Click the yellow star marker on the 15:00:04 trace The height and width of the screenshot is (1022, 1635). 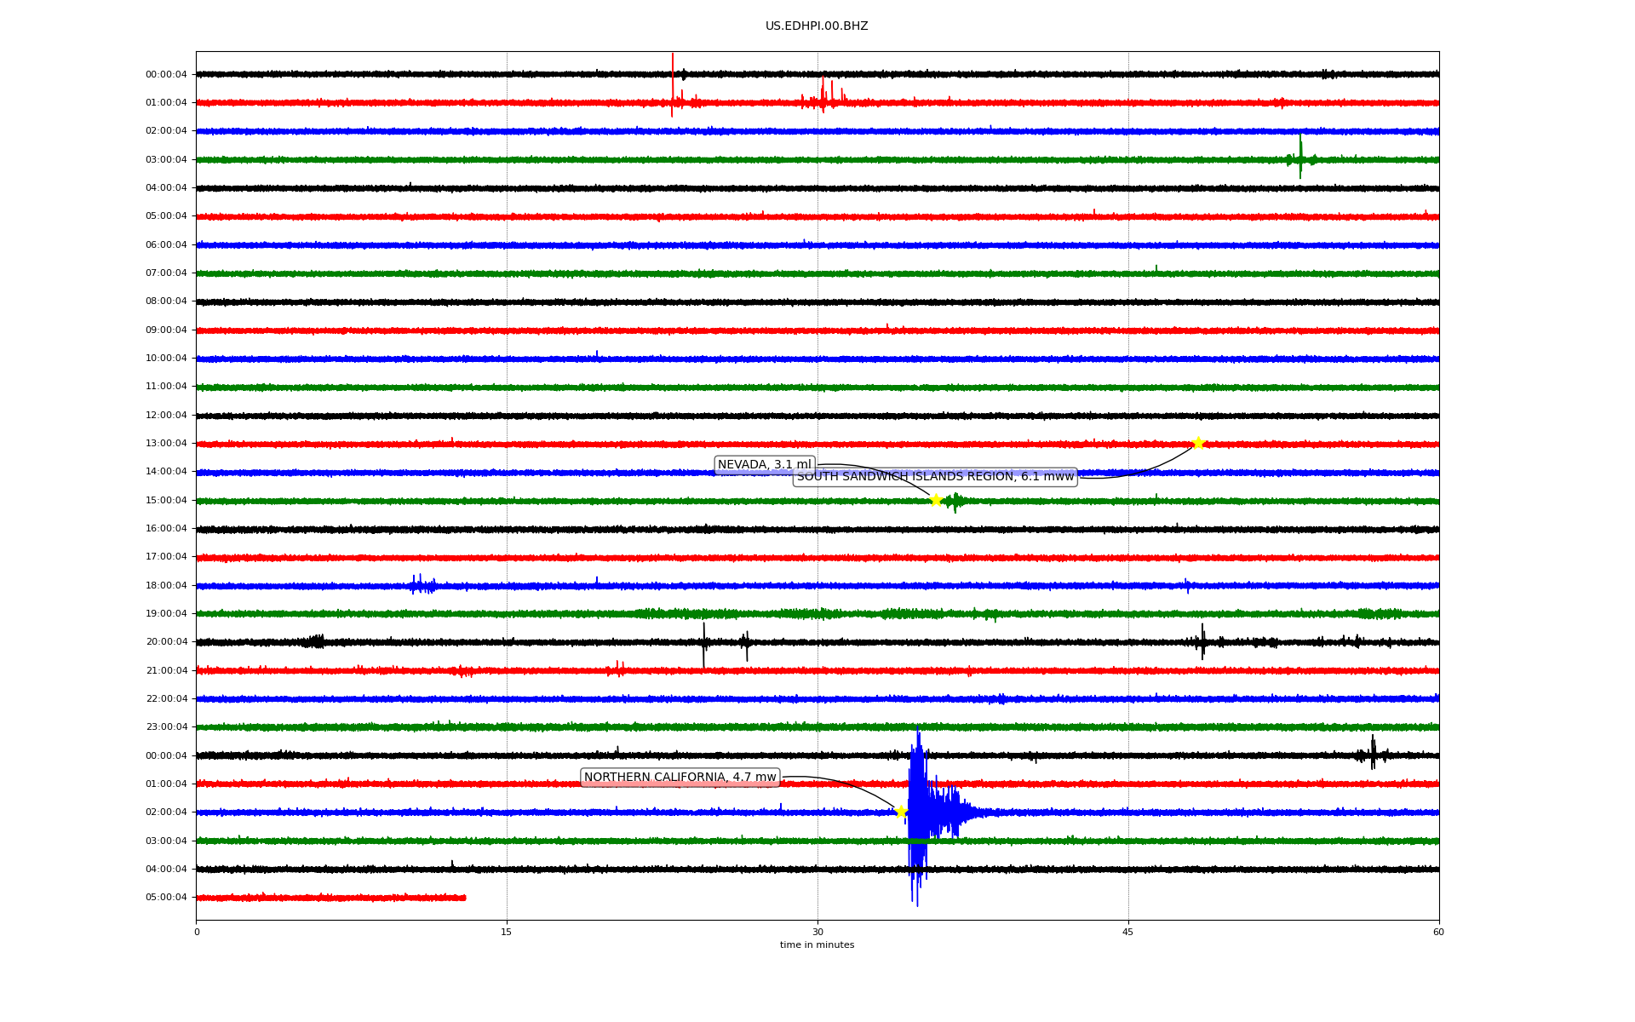(x=935, y=500)
